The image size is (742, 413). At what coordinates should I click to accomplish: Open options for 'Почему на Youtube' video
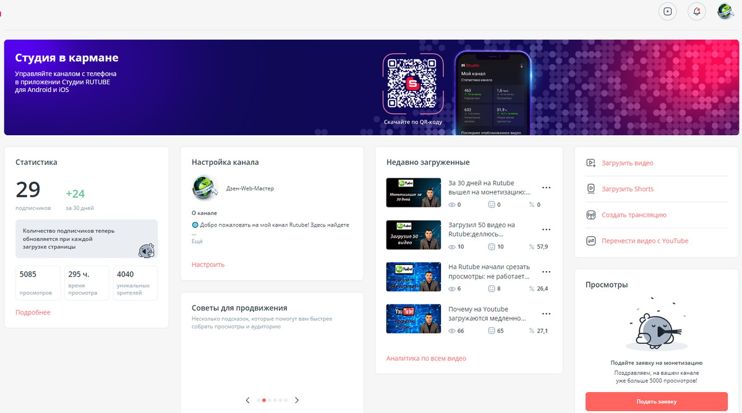pyautogui.click(x=546, y=314)
